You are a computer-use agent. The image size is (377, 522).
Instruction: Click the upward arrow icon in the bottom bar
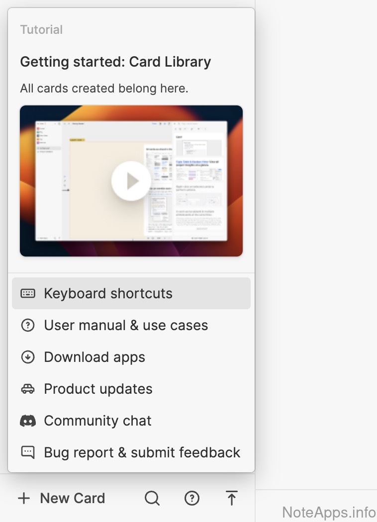[231, 498]
